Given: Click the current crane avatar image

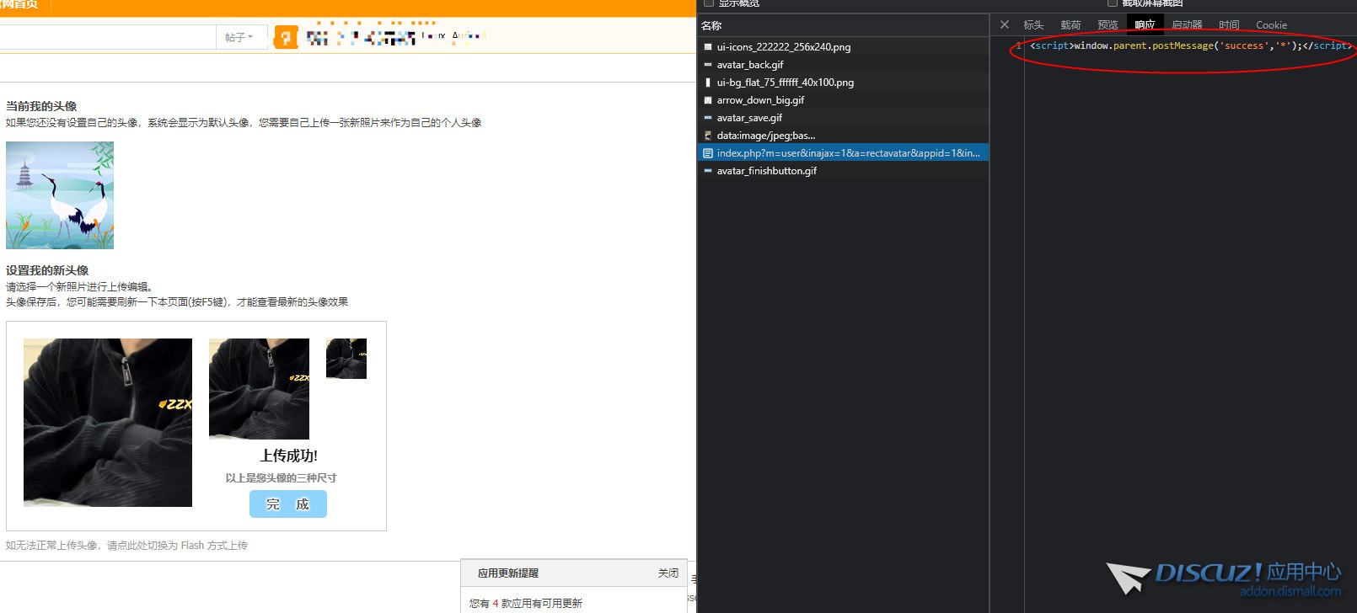Looking at the screenshot, I should 60,195.
